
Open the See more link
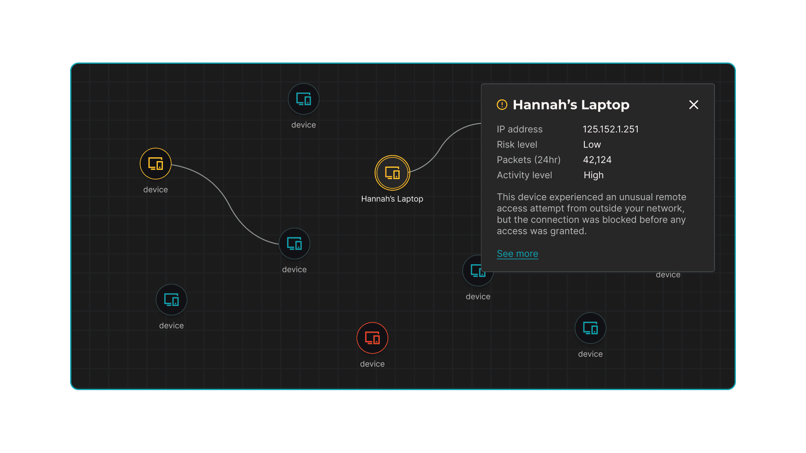pyautogui.click(x=517, y=254)
